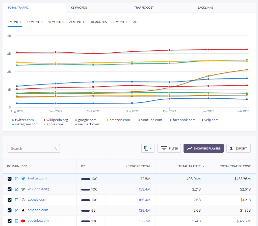Open the Backlinks tab
Screen dimensions: 258x226
pos(205,8)
